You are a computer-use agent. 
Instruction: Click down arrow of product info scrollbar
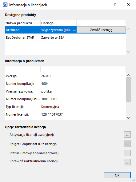(128, 118)
